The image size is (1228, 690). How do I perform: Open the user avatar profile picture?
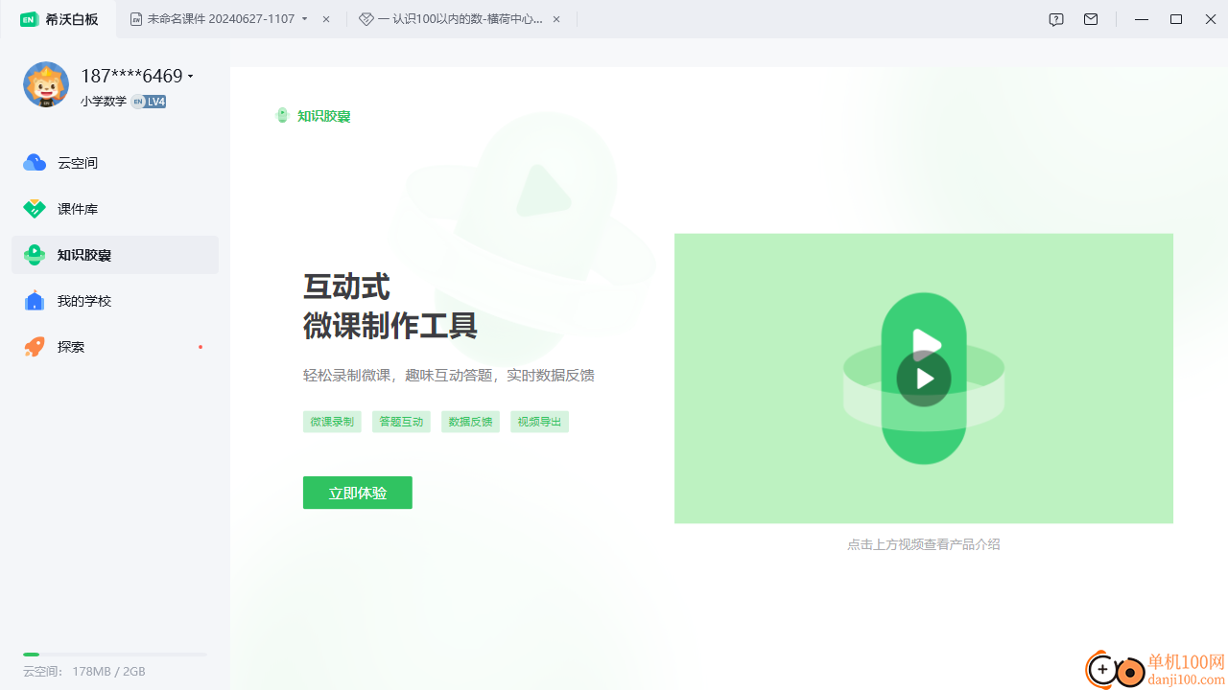coord(46,84)
